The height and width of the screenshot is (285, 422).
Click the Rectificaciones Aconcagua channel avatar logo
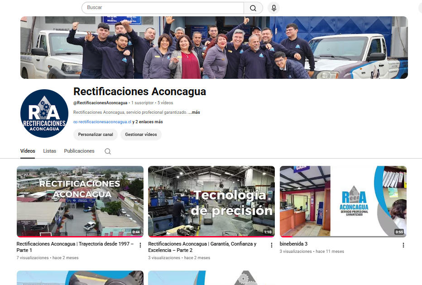(44, 113)
